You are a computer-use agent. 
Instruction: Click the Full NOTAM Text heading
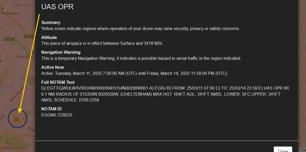(58, 82)
